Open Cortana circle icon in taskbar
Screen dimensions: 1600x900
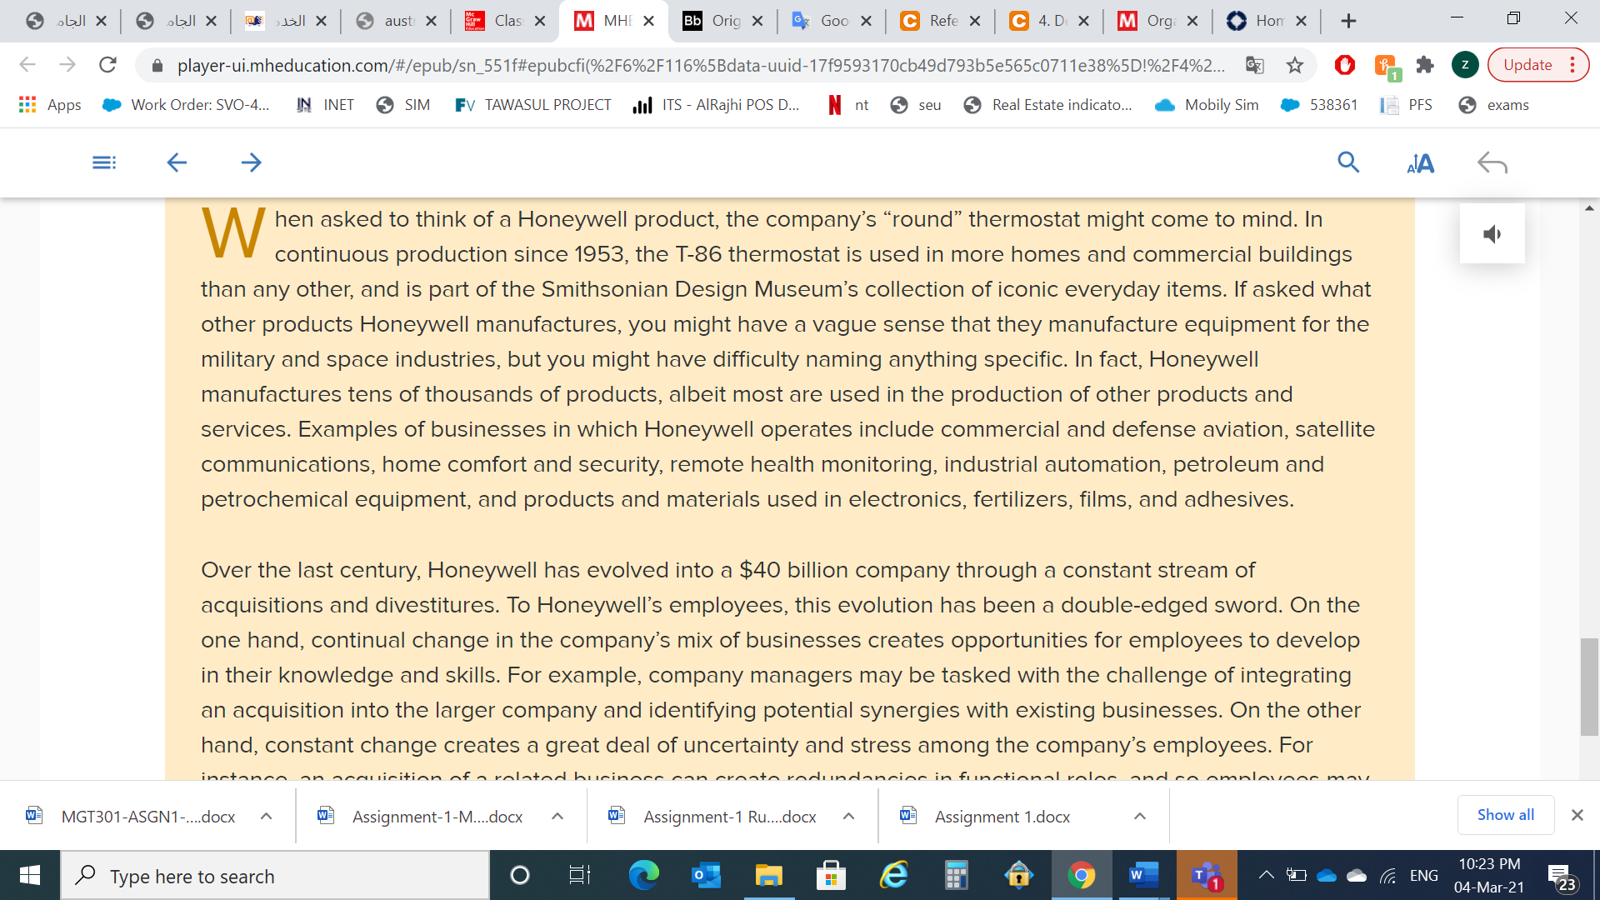(x=519, y=876)
